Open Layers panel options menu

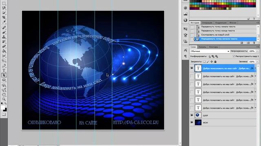[258, 47]
